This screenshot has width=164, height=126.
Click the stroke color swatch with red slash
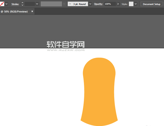point(2,4)
